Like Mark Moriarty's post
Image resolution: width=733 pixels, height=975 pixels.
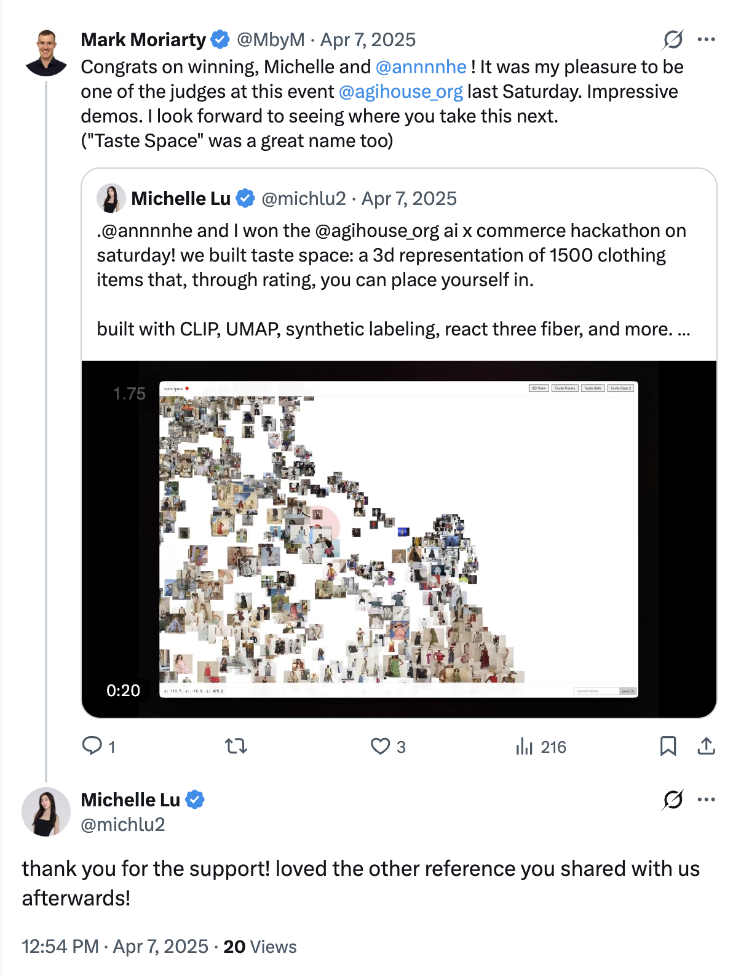coord(381,746)
